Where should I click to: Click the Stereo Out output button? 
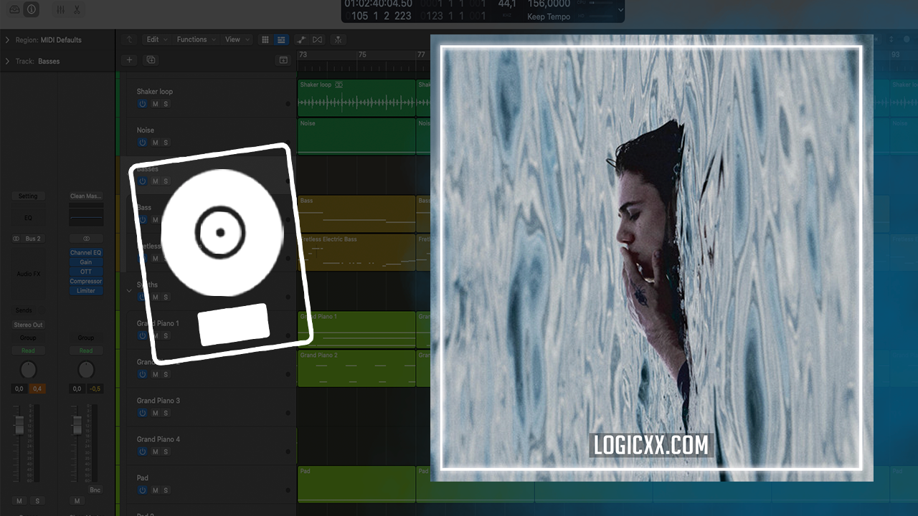(x=28, y=325)
